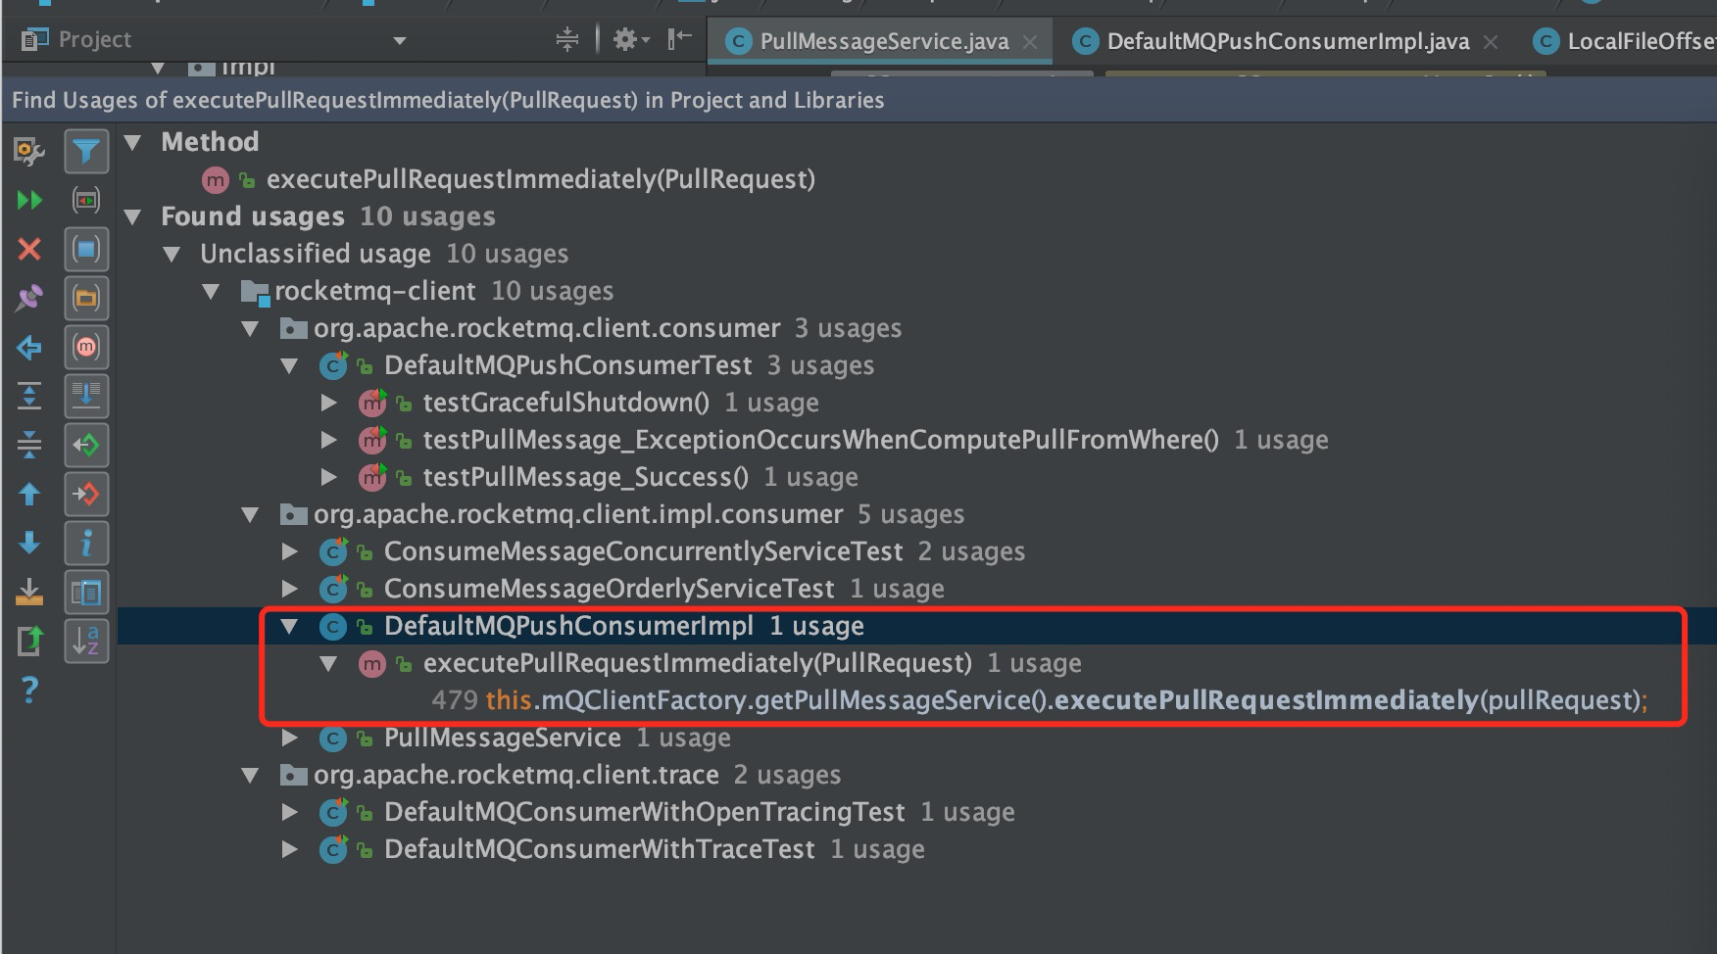The image size is (1717, 954).
Task: Click the purple Pin Tab icon
Action: point(29,299)
